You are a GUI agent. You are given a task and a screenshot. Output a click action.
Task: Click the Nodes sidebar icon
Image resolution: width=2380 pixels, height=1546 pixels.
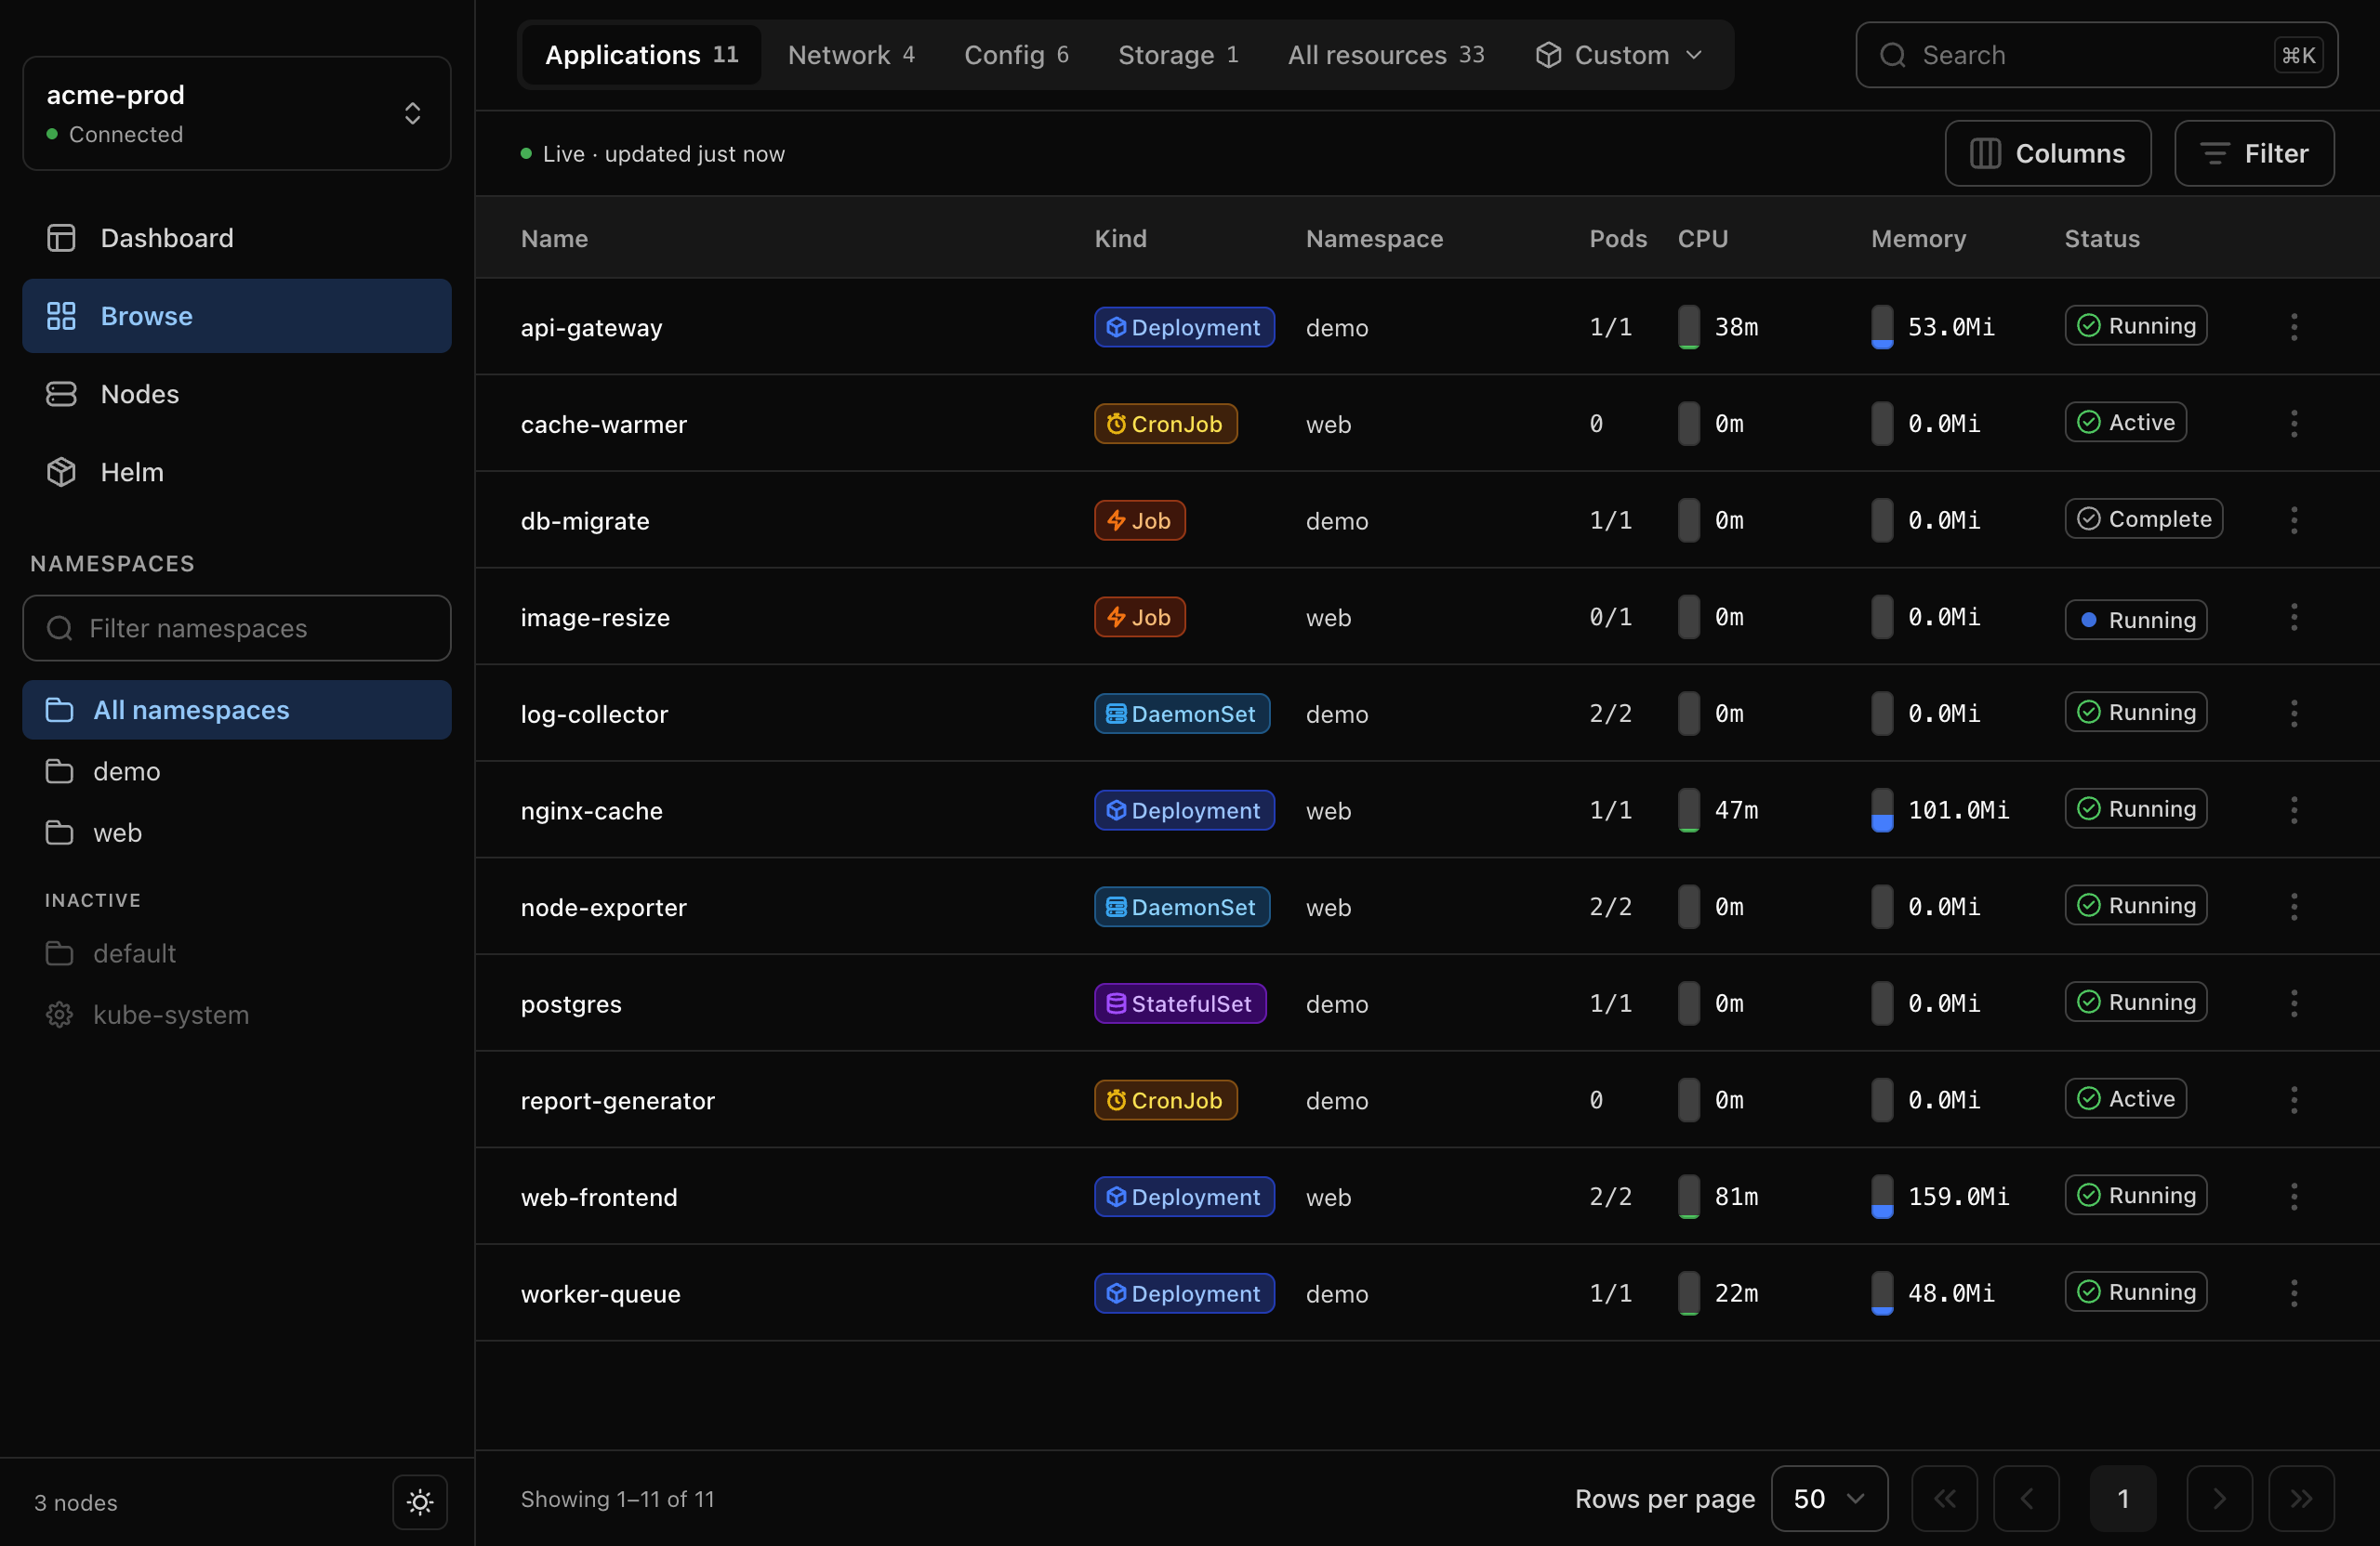(61, 394)
